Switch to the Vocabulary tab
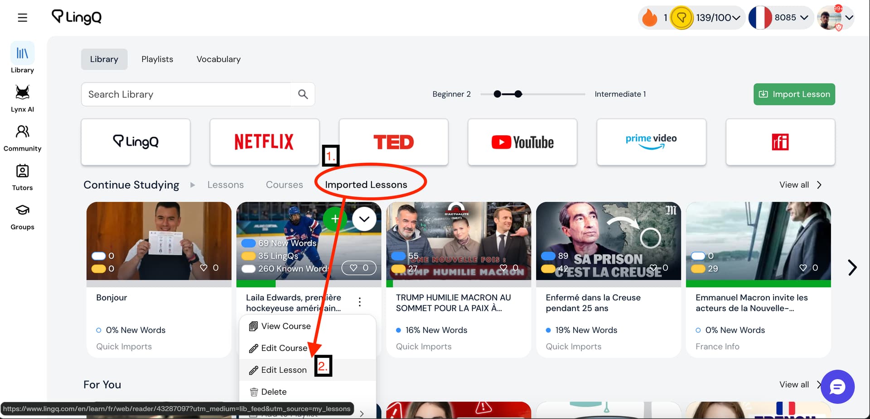870x419 pixels. [218, 59]
